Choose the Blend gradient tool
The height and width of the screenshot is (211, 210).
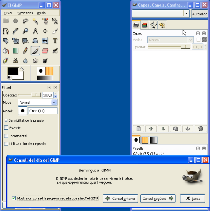(16, 51)
